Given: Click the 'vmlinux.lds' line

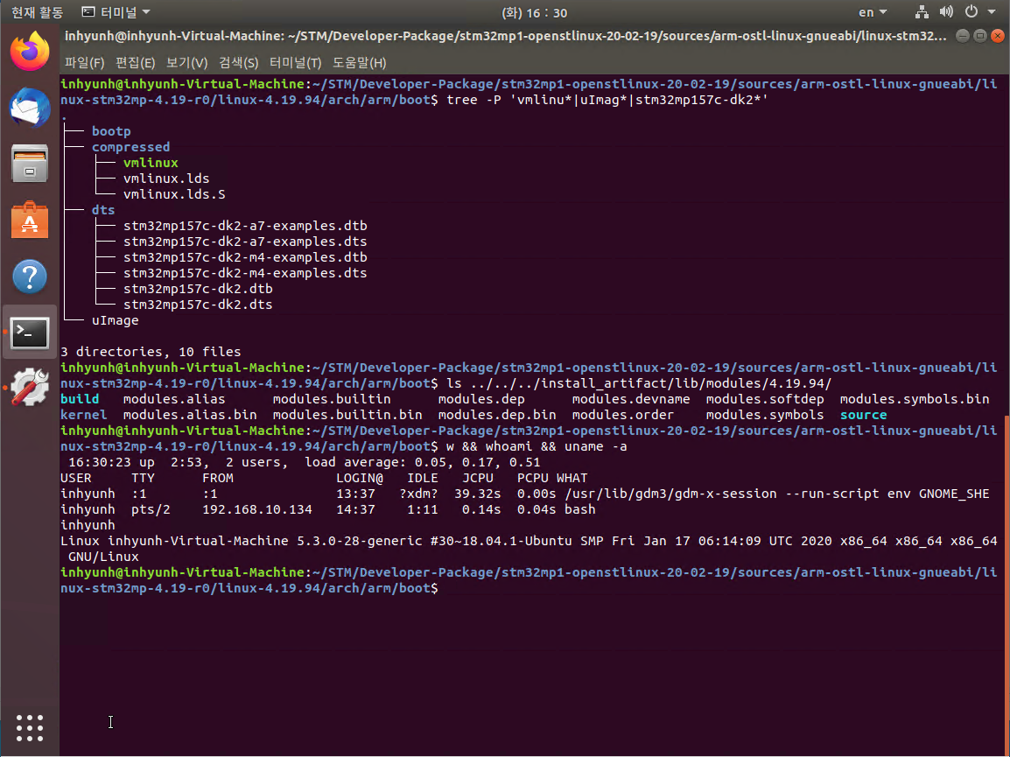Looking at the screenshot, I should (x=166, y=179).
